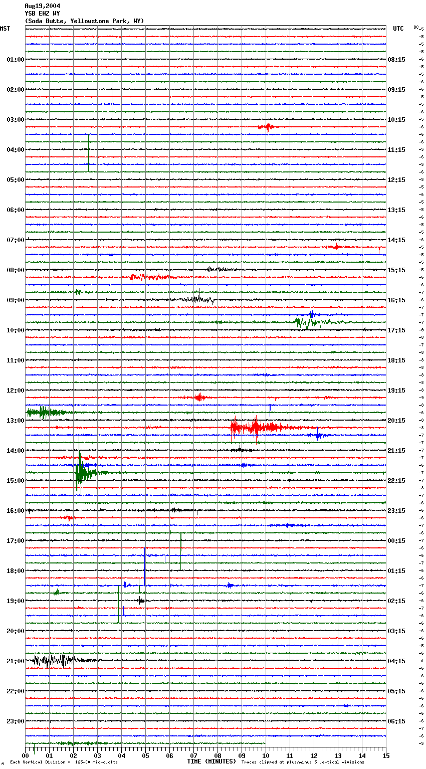426x769 pixels.
Task: Click the 10:15 UTC time label
Action: [396, 120]
